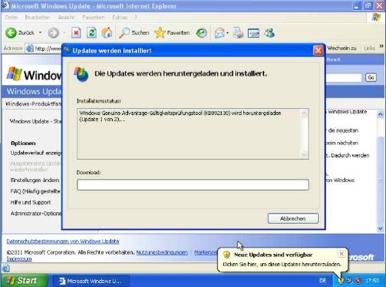The width and height of the screenshot is (386, 287).
Task: Close the Updates werden installiert dialog
Action: pos(318,50)
